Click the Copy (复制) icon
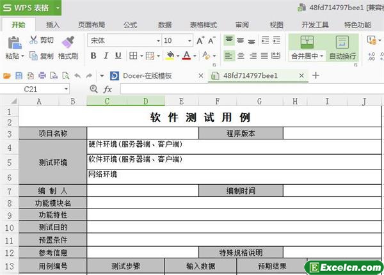 pyautogui.click(x=33, y=56)
